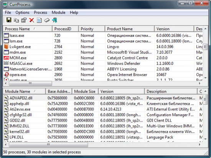Click the red Opera icon of opera.exe
The height and width of the screenshot is (158, 211).
[x=6, y=74]
